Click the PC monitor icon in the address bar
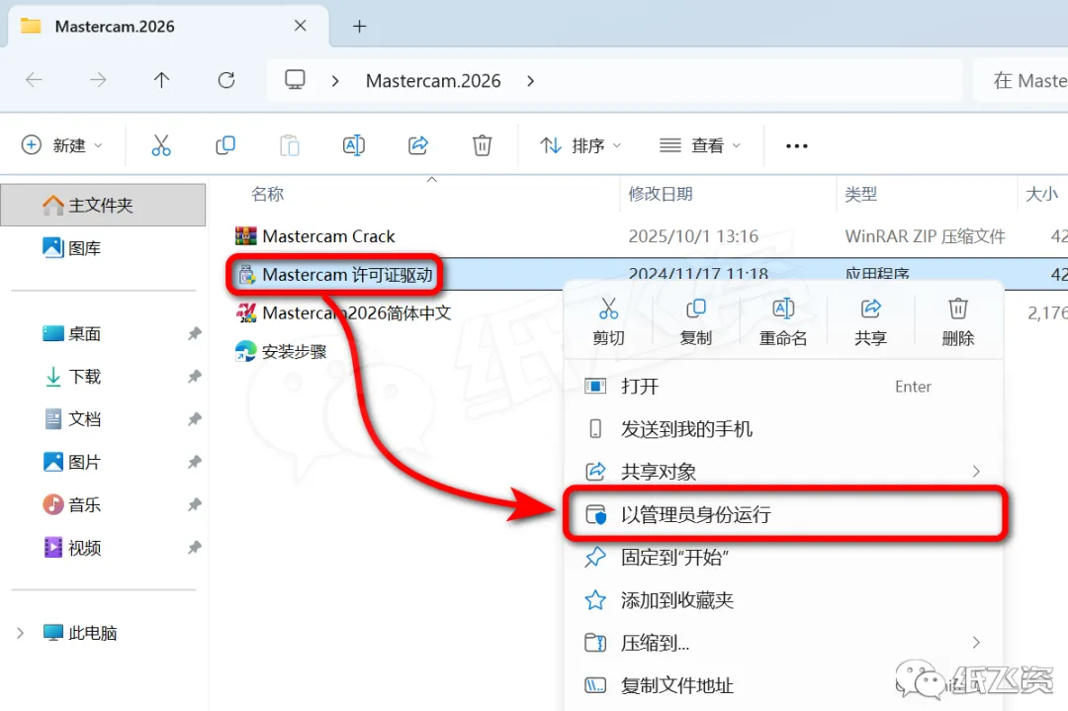This screenshot has width=1068, height=711. pos(295,80)
